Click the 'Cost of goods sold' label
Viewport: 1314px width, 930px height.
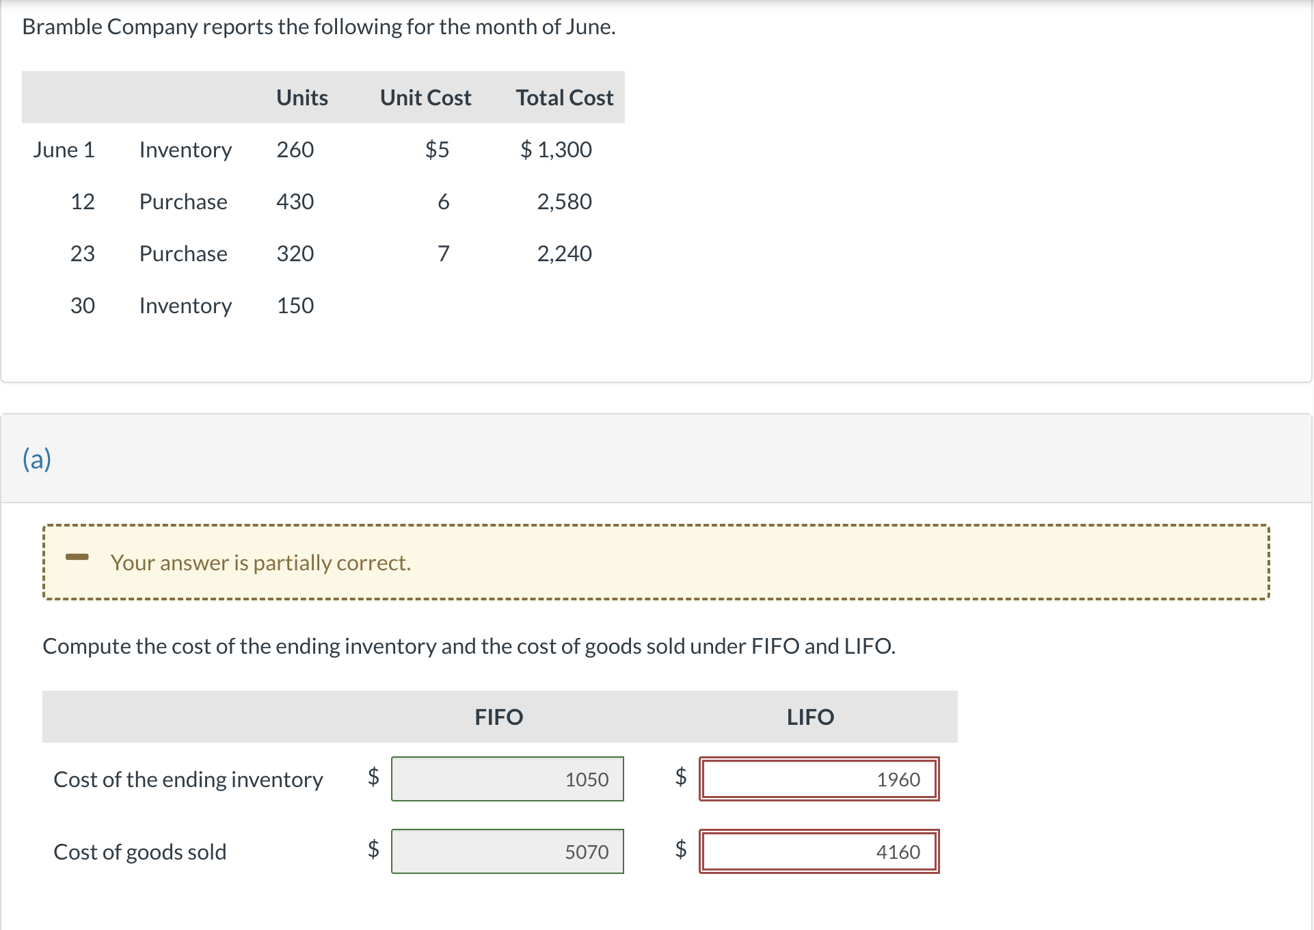tap(140, 852)
